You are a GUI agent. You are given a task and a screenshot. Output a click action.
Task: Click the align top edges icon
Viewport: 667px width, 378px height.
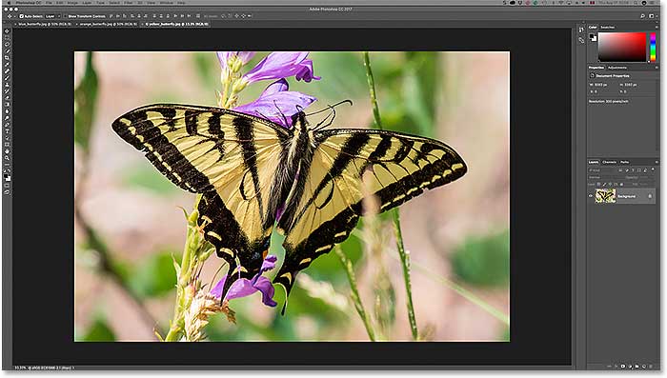[x=111, y=16]
